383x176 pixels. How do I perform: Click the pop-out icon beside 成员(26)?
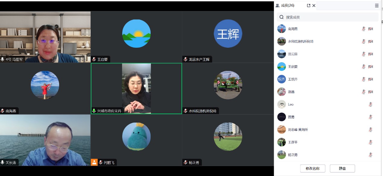[308, 5]
